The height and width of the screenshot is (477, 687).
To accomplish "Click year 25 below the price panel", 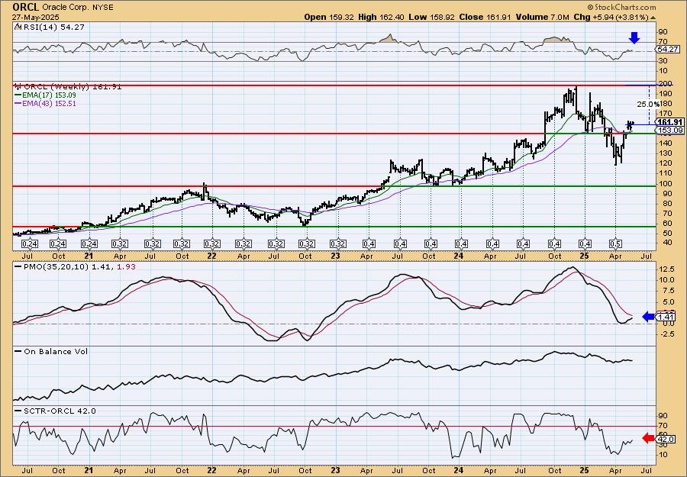I will pyautogui.click(x=585, y=256).
